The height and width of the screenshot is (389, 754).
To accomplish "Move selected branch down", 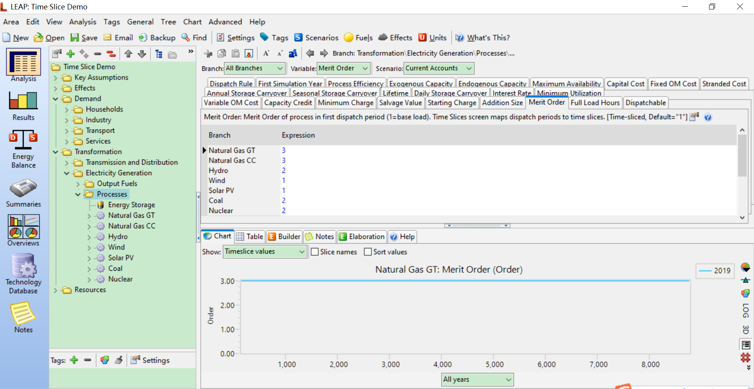I will click(x=142, y=54).
